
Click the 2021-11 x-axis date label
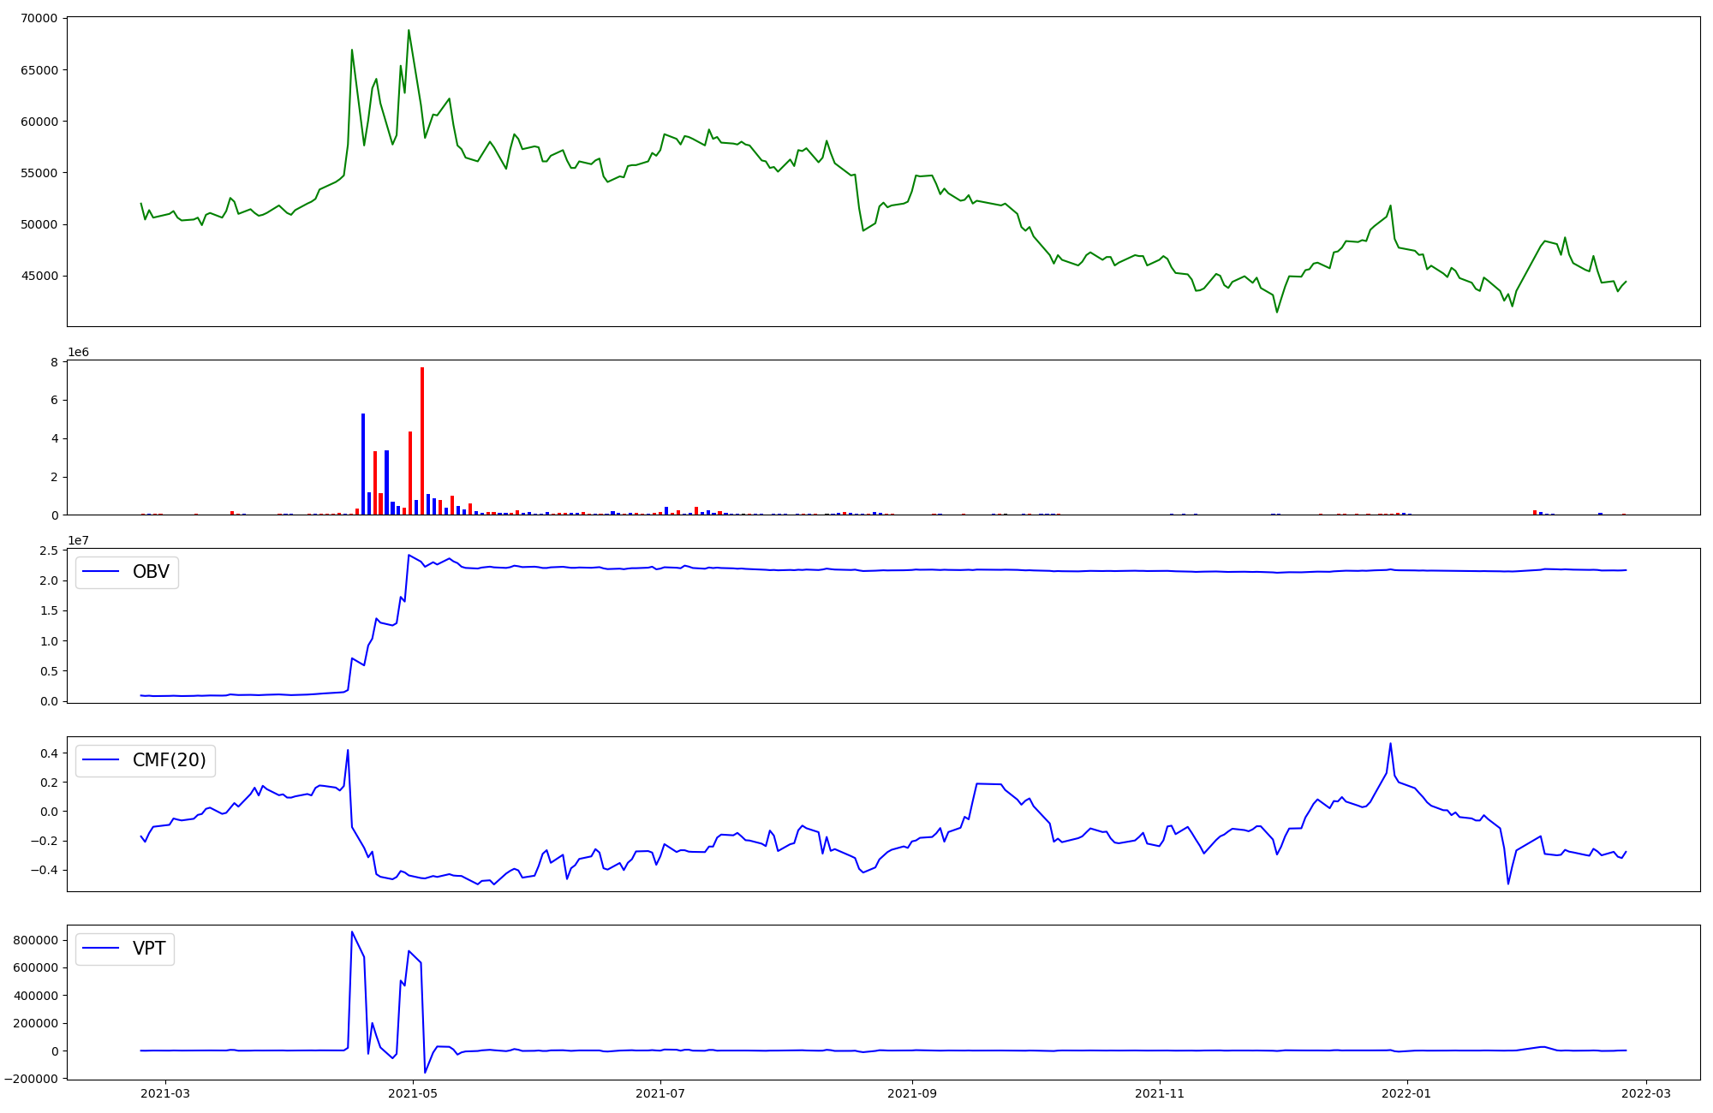(x=1160, y=1093)
